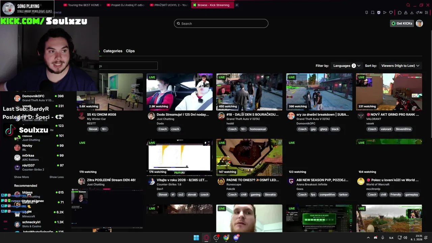Open NOVÝ AKT GRIND PRO RANK thumbnail
This screenshot has height=243, width=432.
tap(389, 92)
